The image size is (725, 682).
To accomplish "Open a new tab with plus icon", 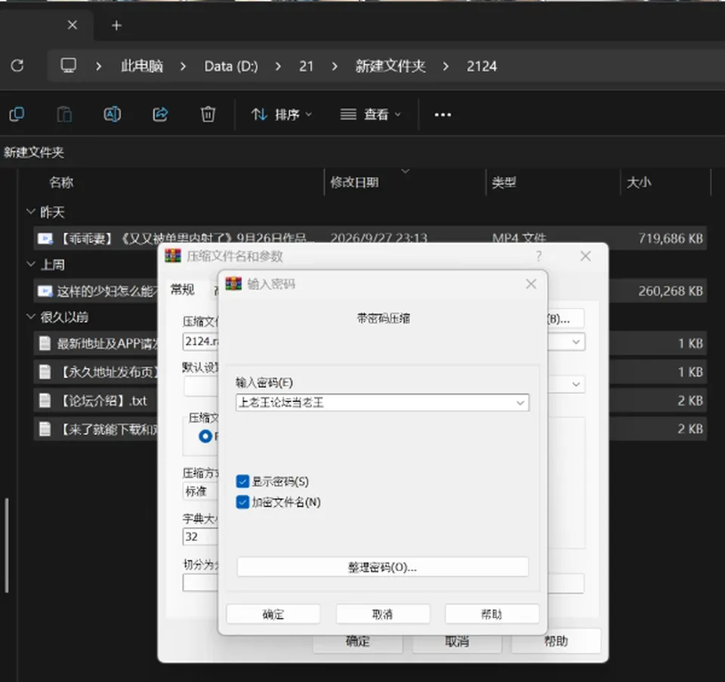I will click(x=116, y=26).
